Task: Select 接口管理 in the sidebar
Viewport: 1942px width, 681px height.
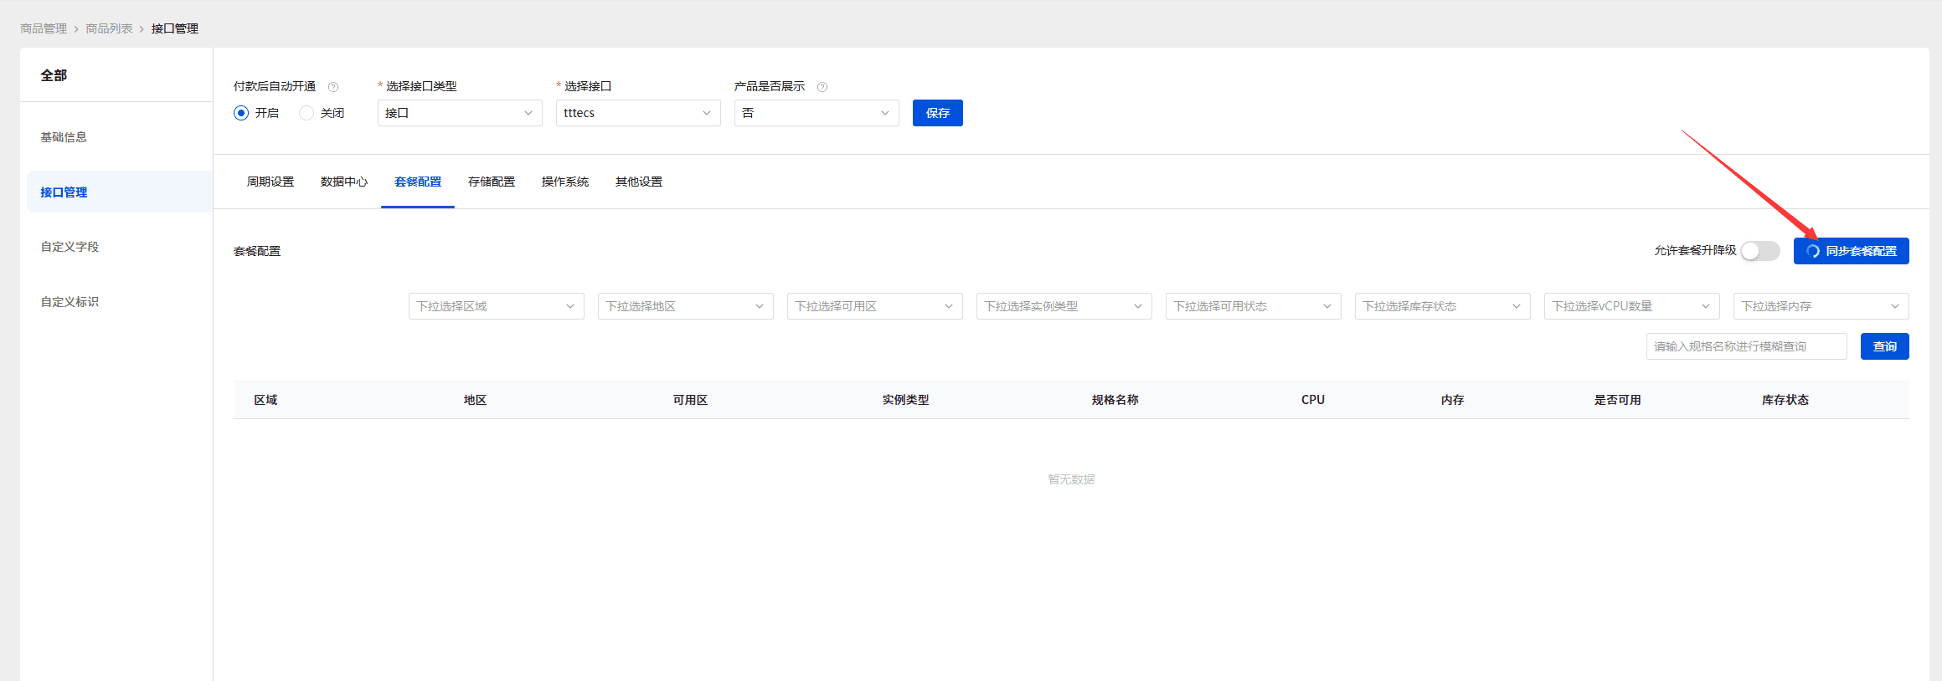Action: 120,192
